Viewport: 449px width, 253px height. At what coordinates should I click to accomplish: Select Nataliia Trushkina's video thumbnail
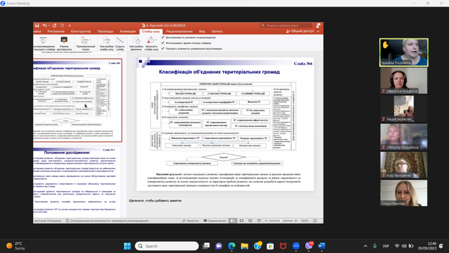pyautogui.click(x=404, y=53)
